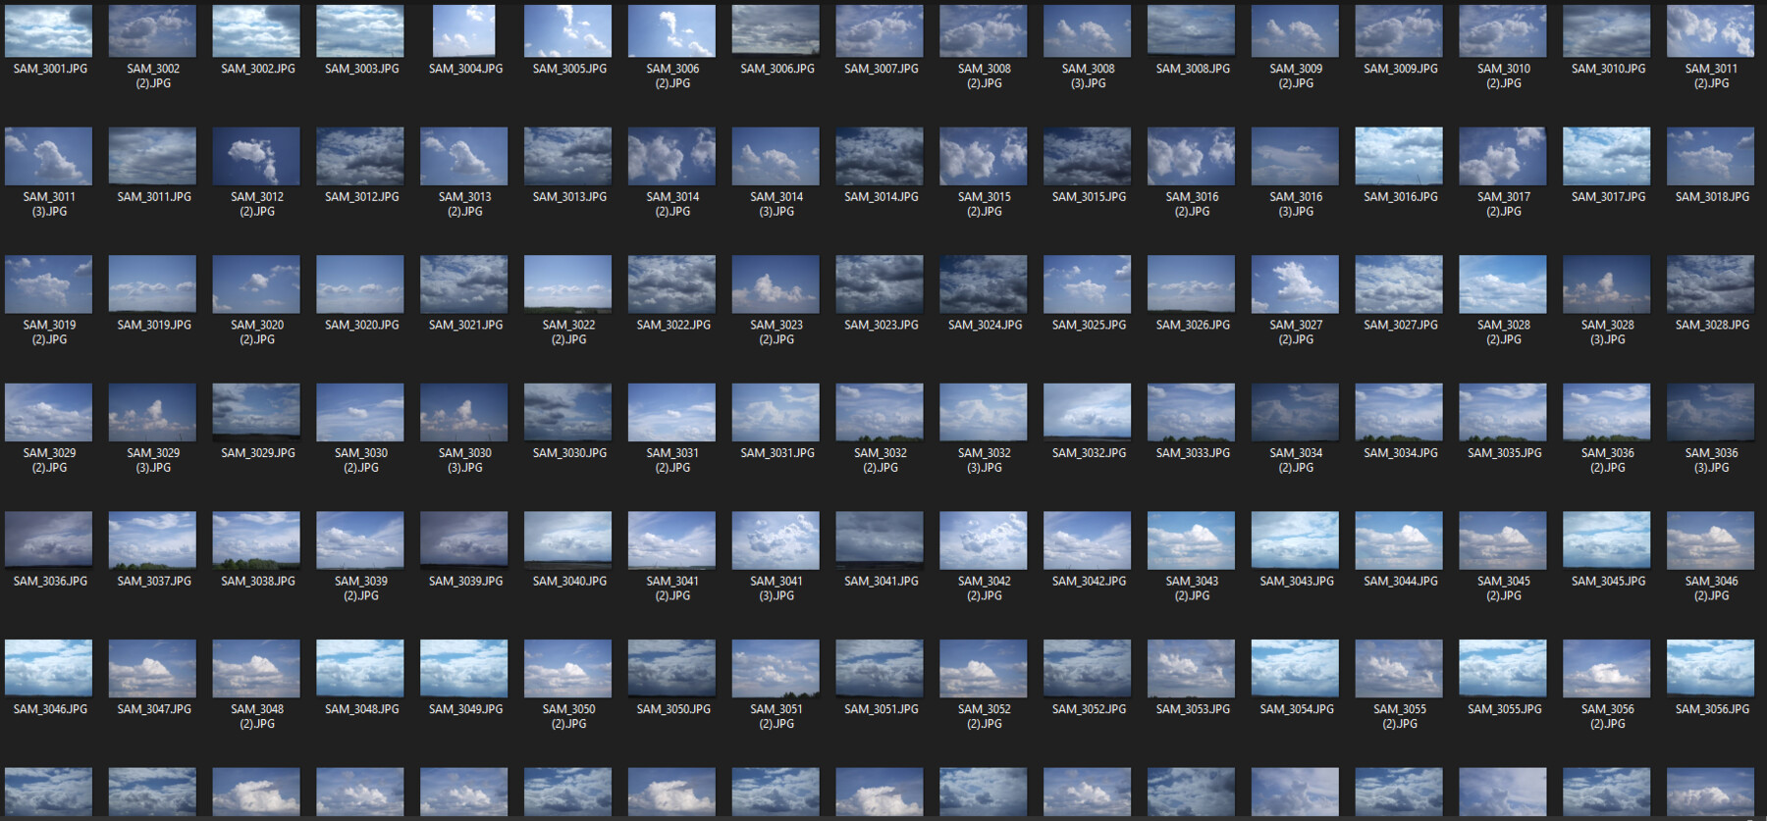Click the SAM_3036 (2).JPG thumbnail
Screen dimensions: 1767x821
(x=1607, y=413)
